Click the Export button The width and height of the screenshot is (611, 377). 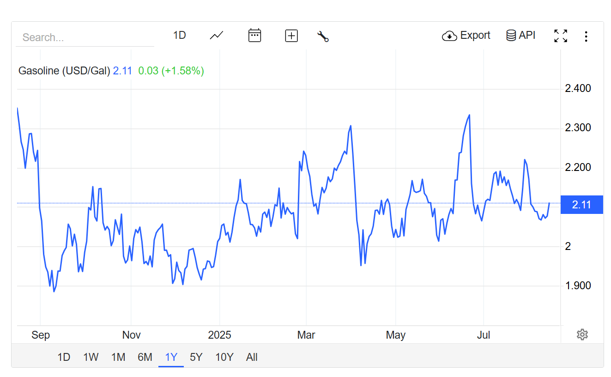[466, 36]
